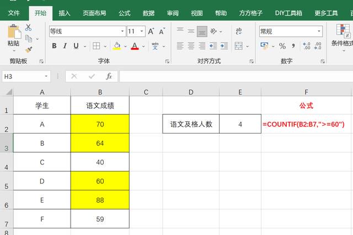Open underline style dropdown arrow
This screenshot has height=235, width=353.
click(85, 46)
